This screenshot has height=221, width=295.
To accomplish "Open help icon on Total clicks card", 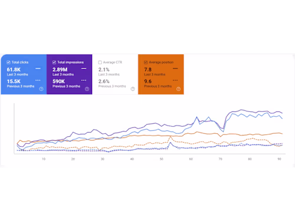I will click(41, 89).
